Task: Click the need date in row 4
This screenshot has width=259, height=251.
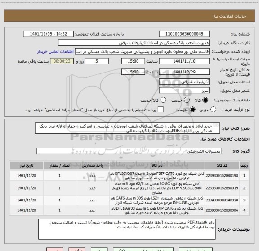Action: tap(27, 210)
